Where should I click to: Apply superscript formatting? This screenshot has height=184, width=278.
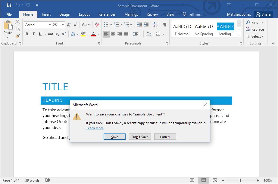point(64,34)
